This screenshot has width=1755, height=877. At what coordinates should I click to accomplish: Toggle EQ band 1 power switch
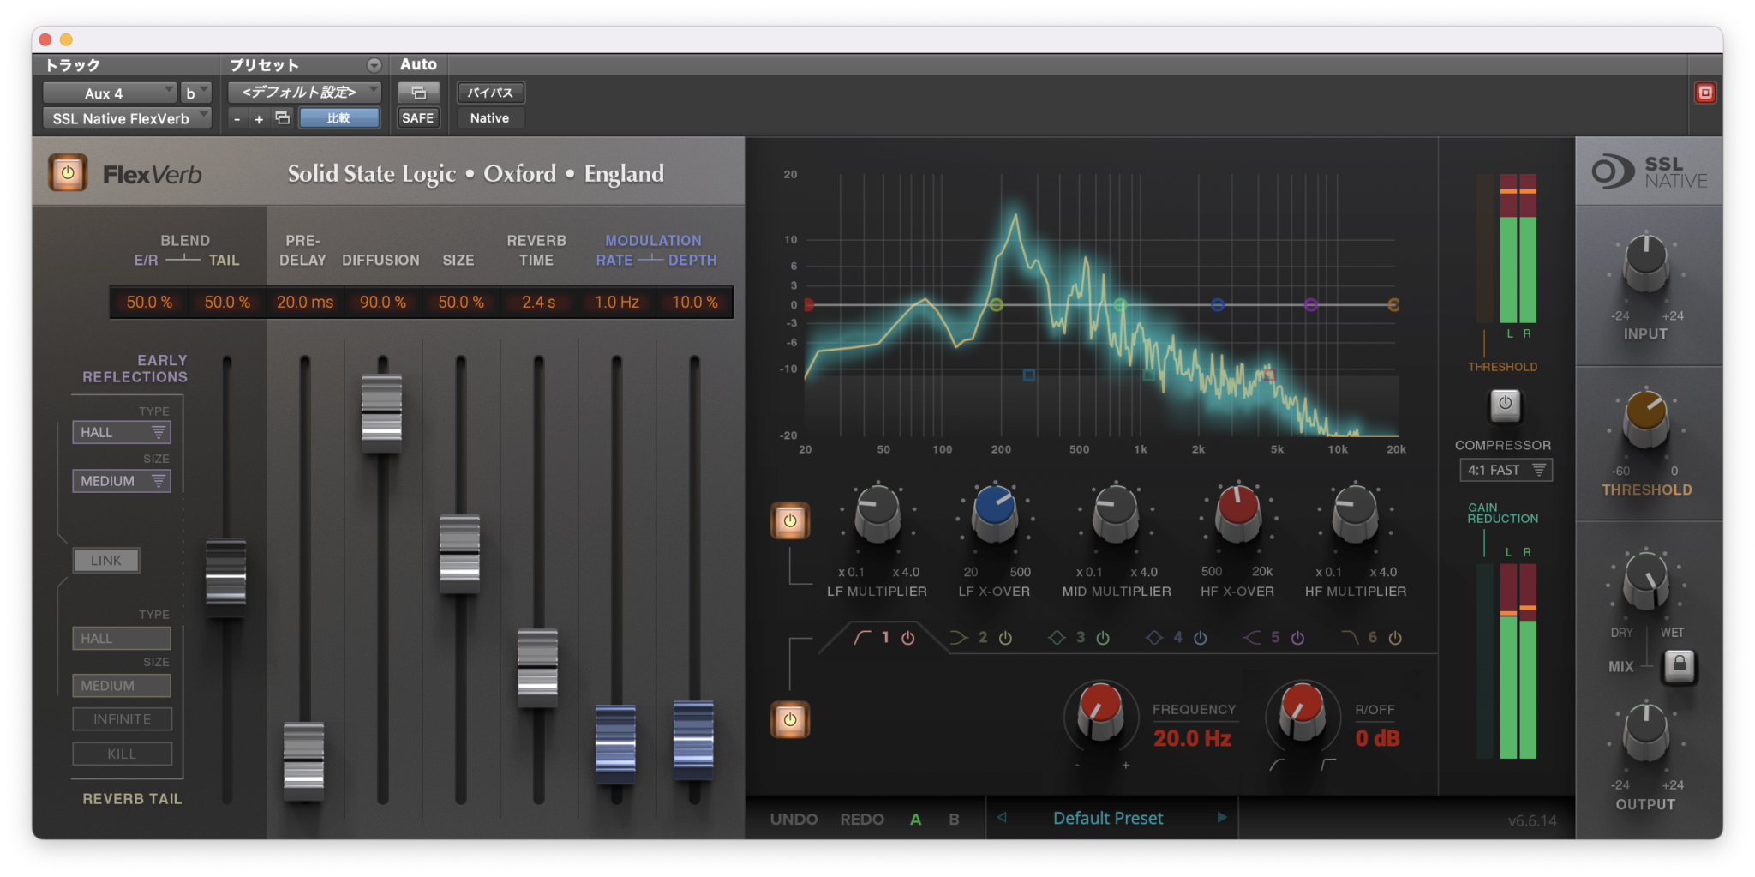(907, 637)
